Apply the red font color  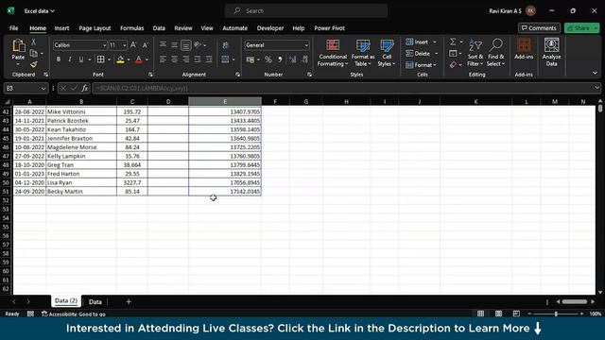tap(139, 59)
